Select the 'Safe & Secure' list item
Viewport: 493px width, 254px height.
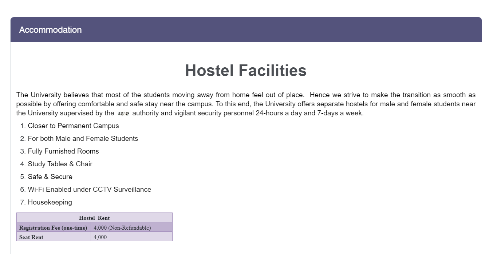coord(50,177)
